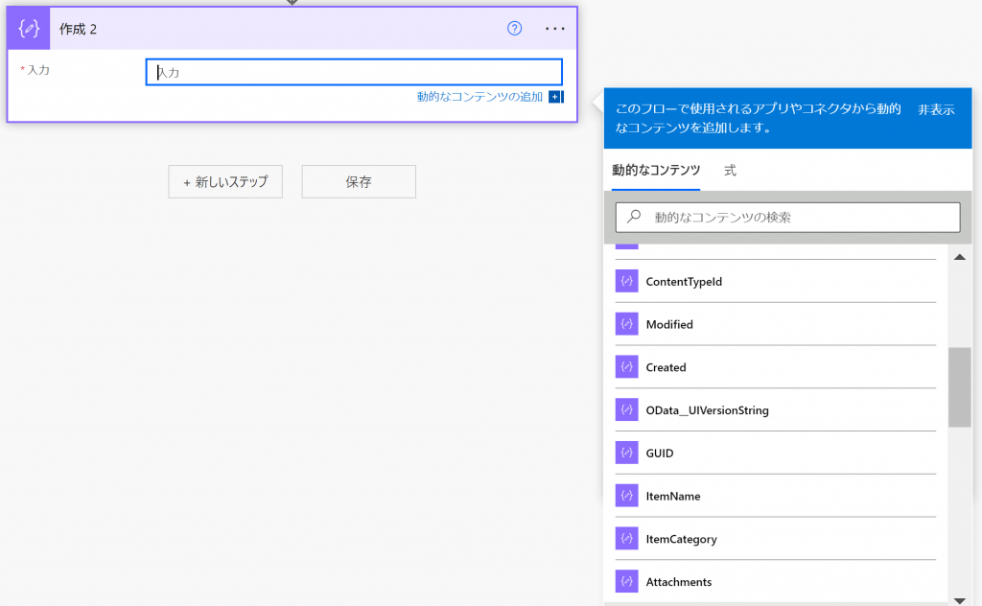
Task: Click the 新しいステップ button
Action: (x=225, y=181)
